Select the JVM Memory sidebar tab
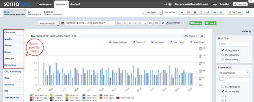Viewport: 254px width, 102px height. pos(14,98)
